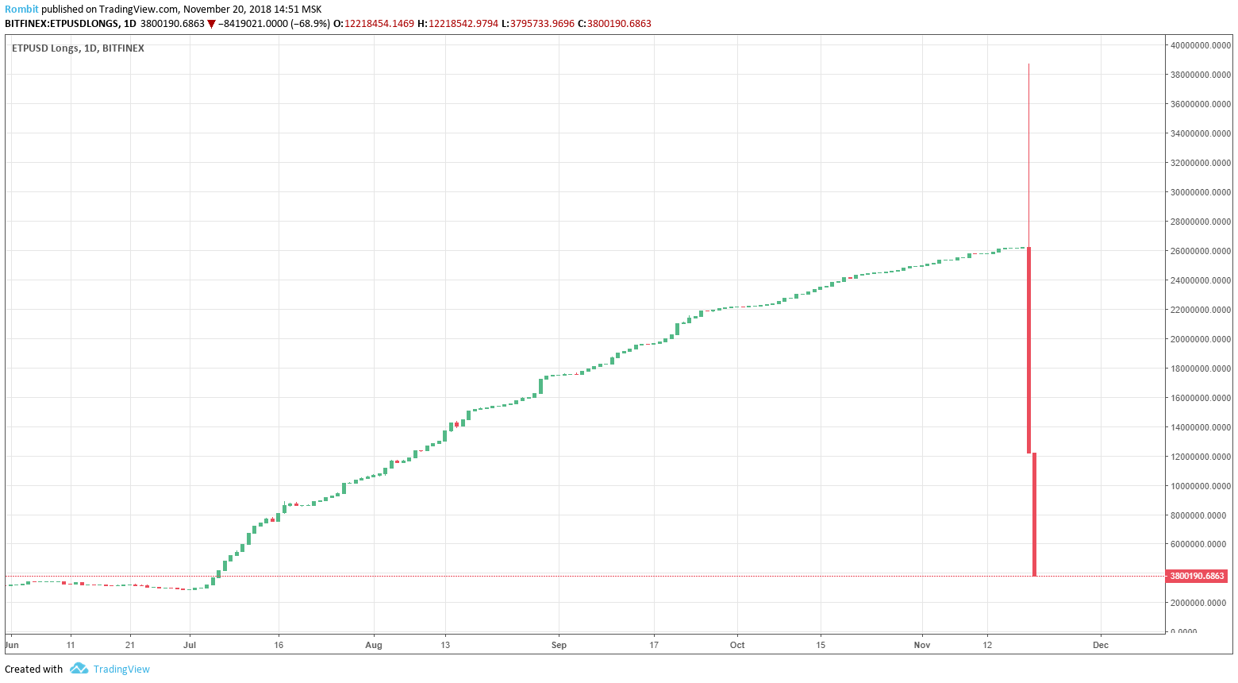Click the L:3795733.9696 low value

538,24
